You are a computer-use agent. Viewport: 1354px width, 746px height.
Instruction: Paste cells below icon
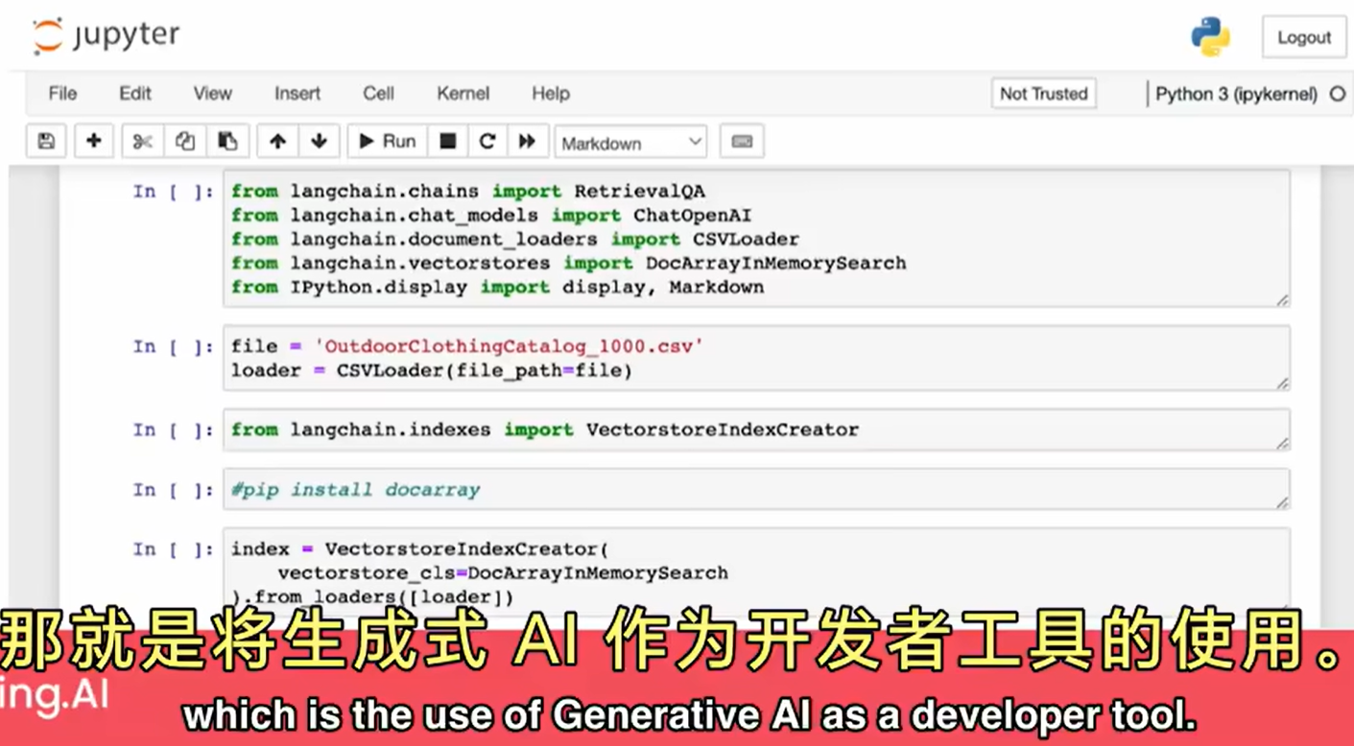click(227, 142)
